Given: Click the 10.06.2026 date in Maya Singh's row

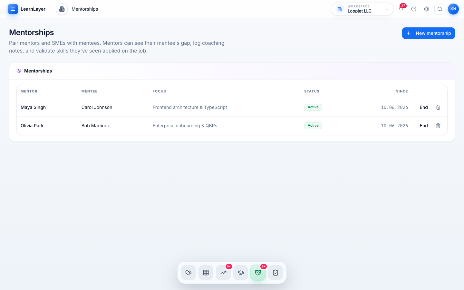Looking at the screenshot, I should (394, 107).
